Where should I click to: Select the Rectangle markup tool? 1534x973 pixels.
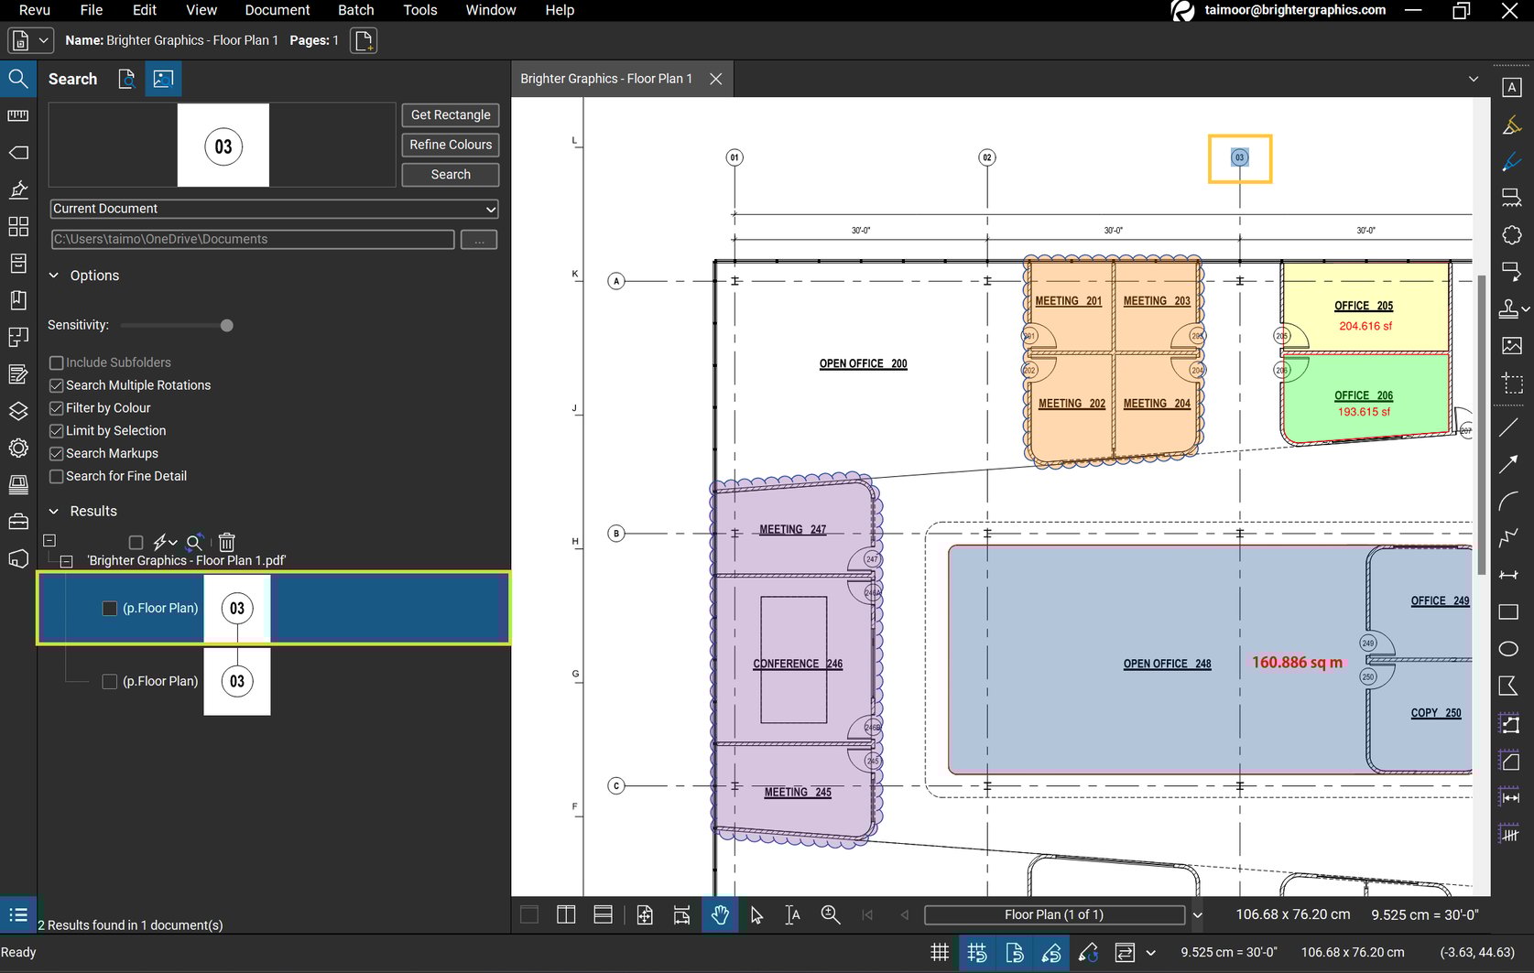pos(1509,611)
